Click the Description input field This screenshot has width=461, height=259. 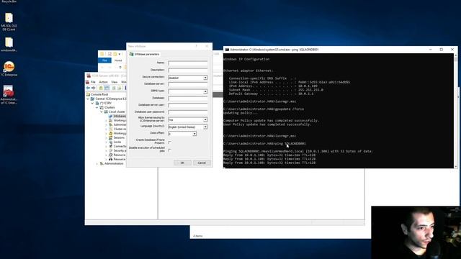click(x=188, y=71)
